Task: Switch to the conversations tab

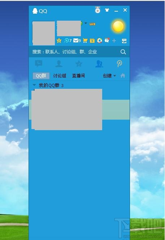Action: pos(39,63)
